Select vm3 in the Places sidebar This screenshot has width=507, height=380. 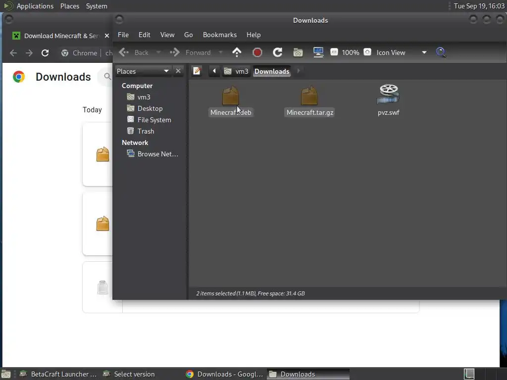(144, 97)
